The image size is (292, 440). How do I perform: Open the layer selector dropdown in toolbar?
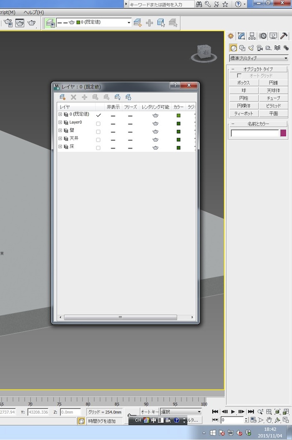(x=129, y=22)
